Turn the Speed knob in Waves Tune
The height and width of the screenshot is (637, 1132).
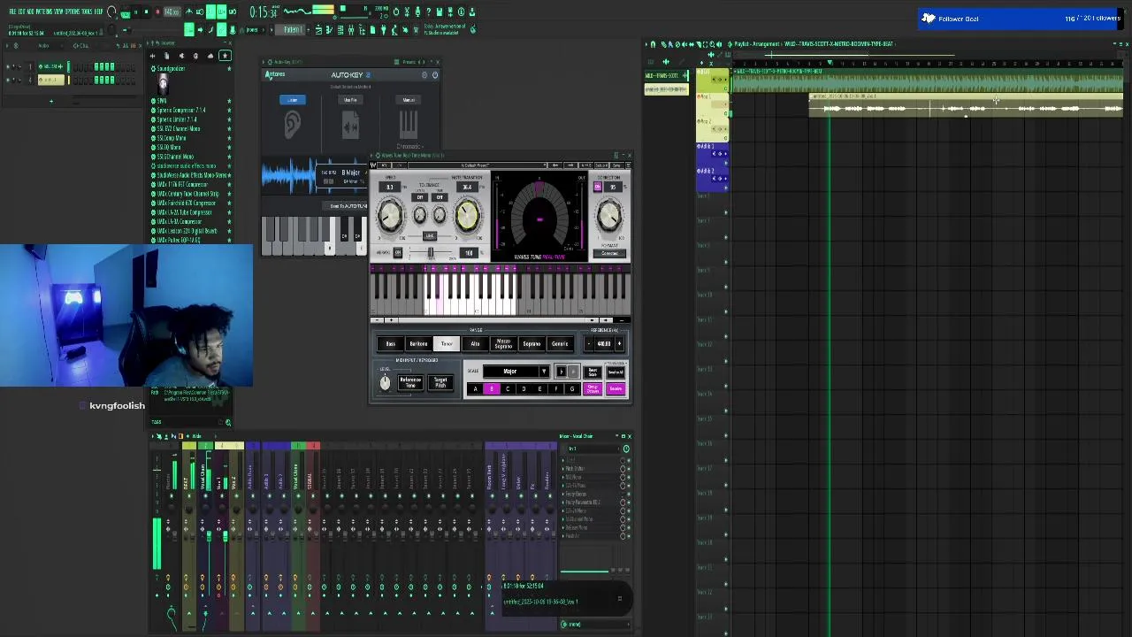(x=391, y=215)
